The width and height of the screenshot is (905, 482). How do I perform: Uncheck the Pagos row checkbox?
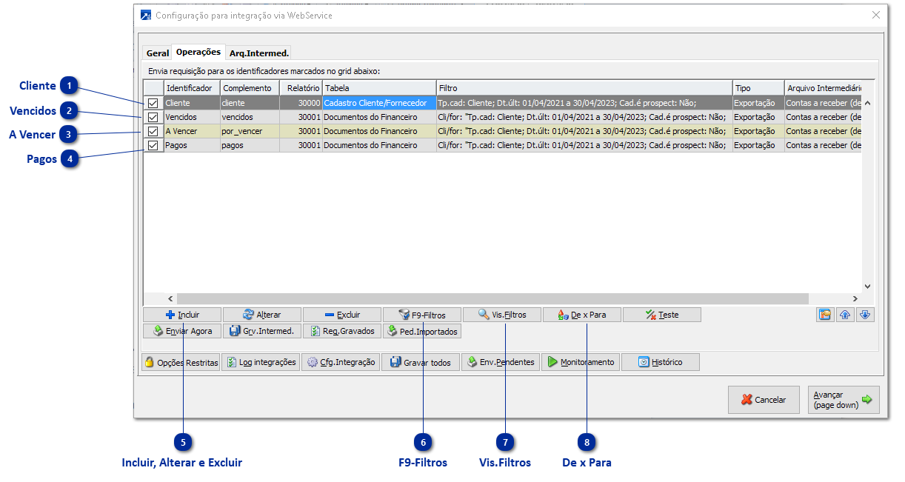pyautogui.click(x=153, y=145)
